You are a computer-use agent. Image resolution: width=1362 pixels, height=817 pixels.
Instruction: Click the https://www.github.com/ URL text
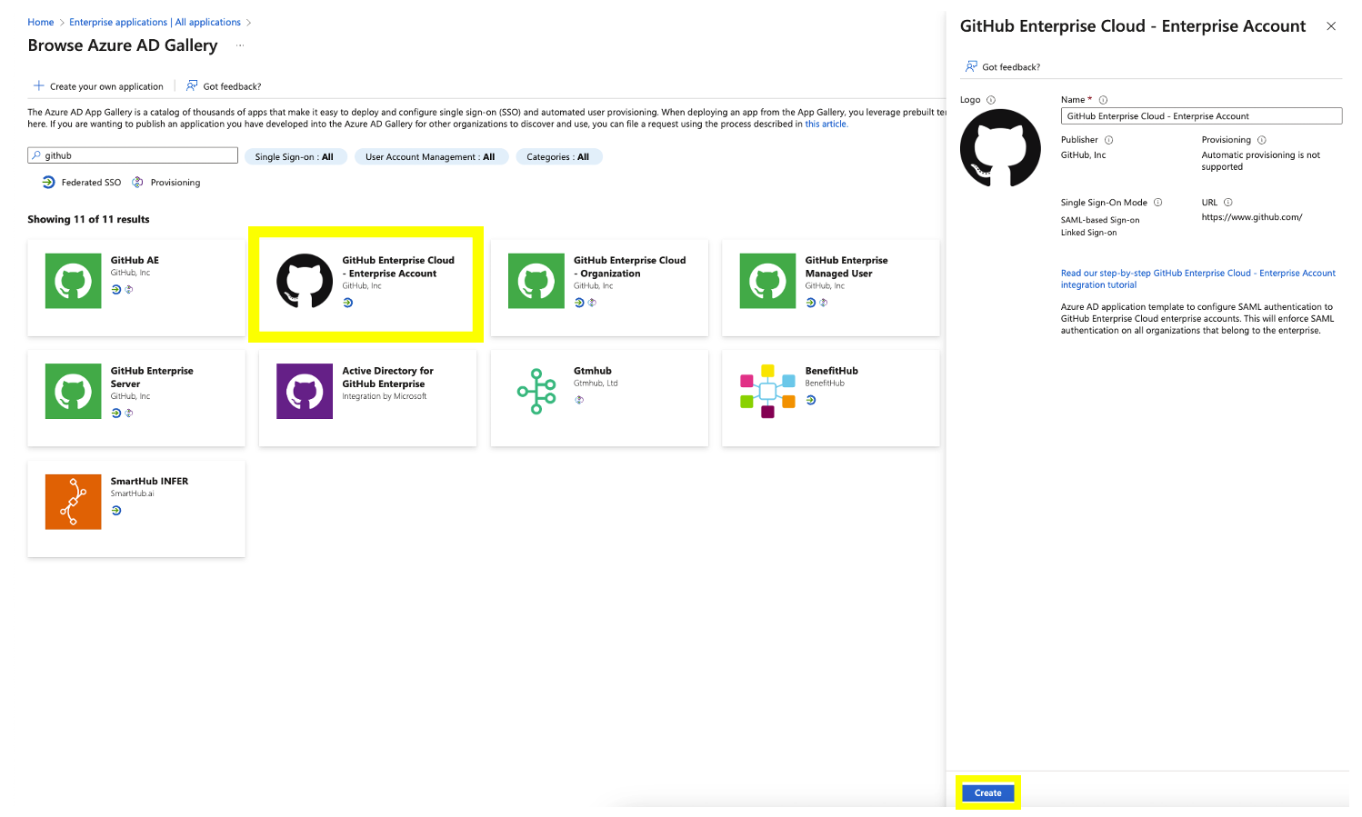coord(1252,217)
